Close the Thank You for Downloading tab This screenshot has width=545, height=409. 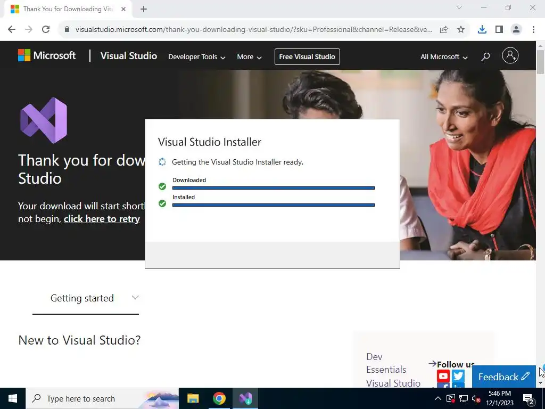click(123, 9)
